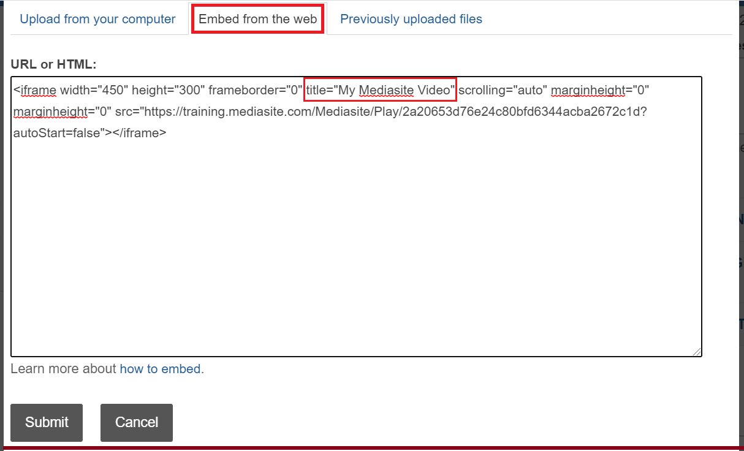Image resolution: width=744 pixels, height=451 pixels.
Task: Open the Upload from your computer tab
Action: pyautogui.click(x=97, y=19)
